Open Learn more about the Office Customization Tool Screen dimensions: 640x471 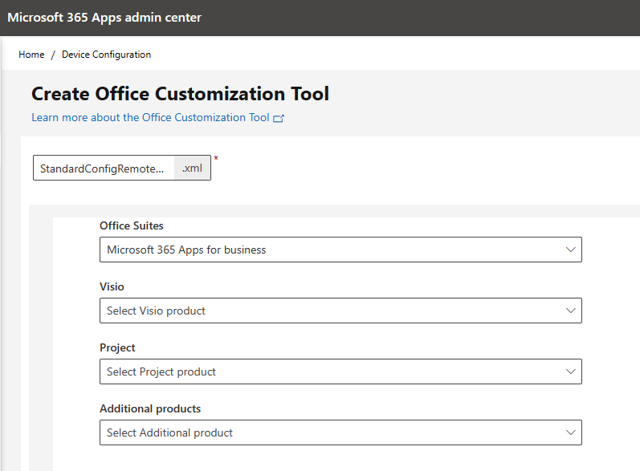click(x=150, y=118)
